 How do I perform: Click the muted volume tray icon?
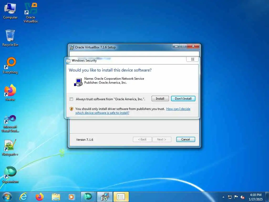242,197
